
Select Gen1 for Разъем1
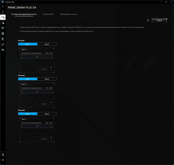[28, 44]
